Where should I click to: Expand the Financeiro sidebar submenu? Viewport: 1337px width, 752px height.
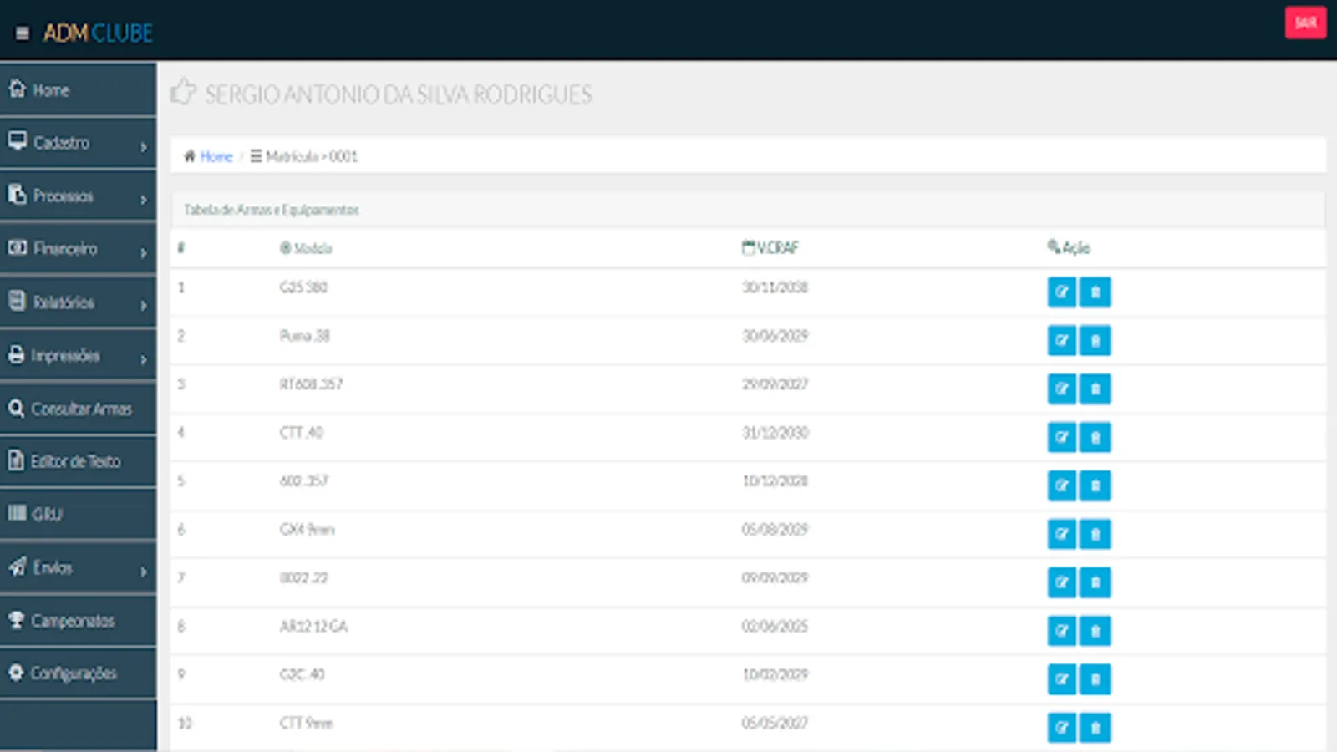78,249
